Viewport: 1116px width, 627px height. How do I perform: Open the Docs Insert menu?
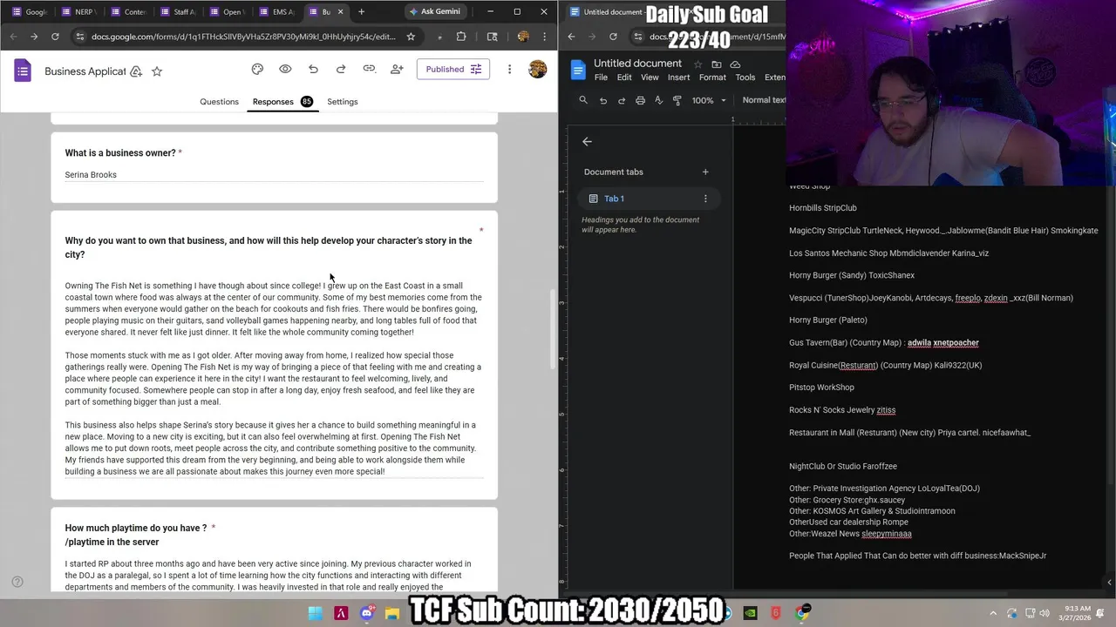pos(678,78)
